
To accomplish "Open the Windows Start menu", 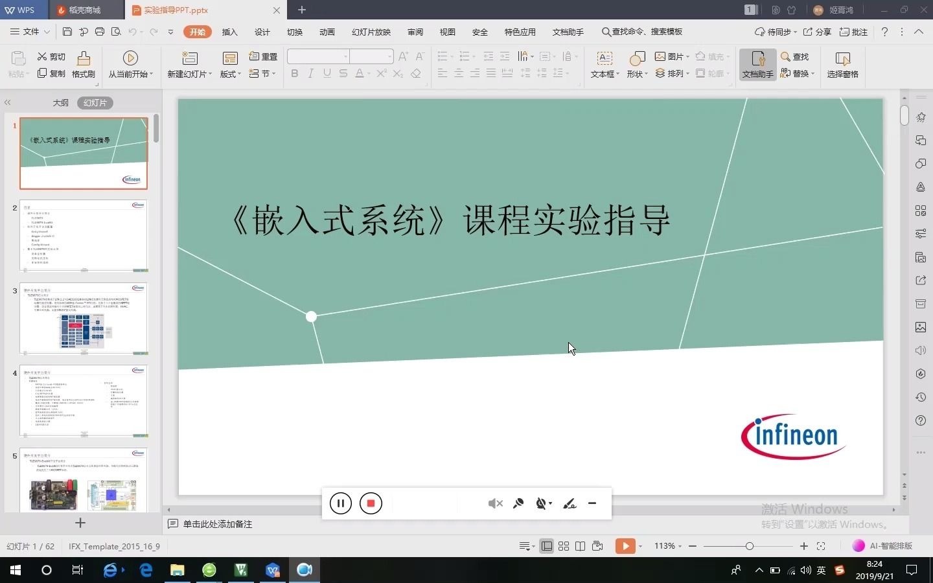I will point(15,570).
